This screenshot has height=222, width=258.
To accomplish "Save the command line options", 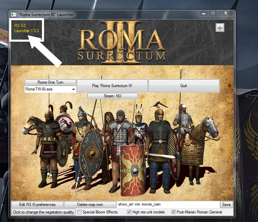I will pyautogui.click(x=226, y=205).
